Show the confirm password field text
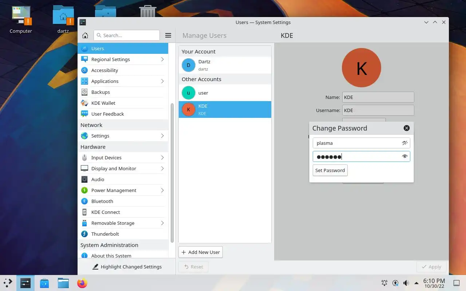This screenshot has width=466, height=291. tap(404, 156)
